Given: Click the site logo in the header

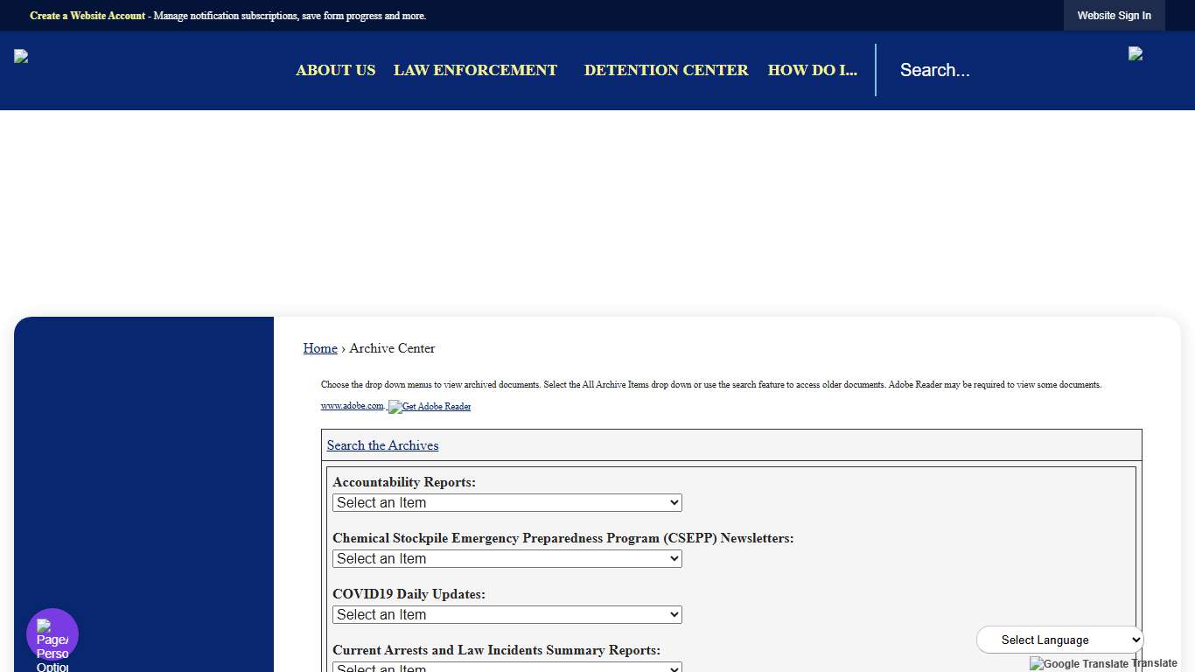Looking at the screenshot, I should [x=20, y=56].
